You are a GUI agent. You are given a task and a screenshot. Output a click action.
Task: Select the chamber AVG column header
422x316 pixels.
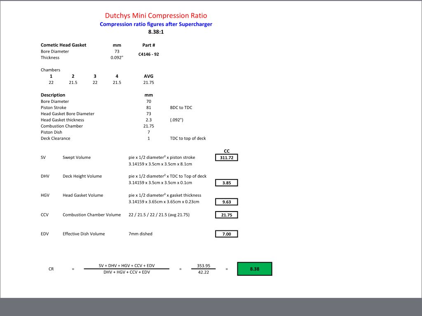[x=148, y=76]
